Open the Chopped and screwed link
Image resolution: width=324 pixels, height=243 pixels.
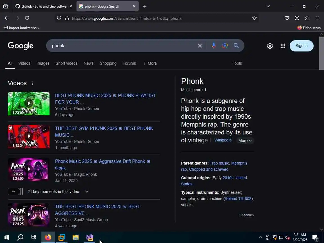tap(208, 169)
